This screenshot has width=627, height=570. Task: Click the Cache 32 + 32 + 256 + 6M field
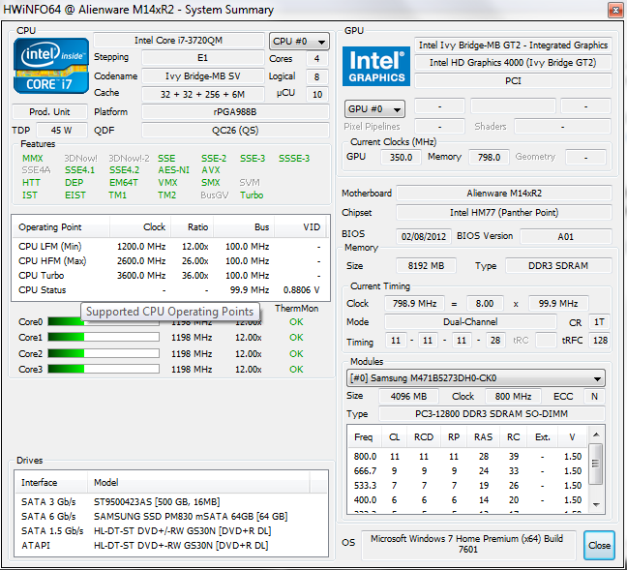(203, 95)
